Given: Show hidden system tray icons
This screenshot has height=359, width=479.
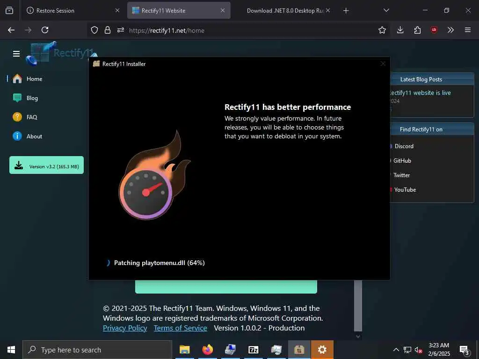Looking at the screenshot, I should coord(396,350).
